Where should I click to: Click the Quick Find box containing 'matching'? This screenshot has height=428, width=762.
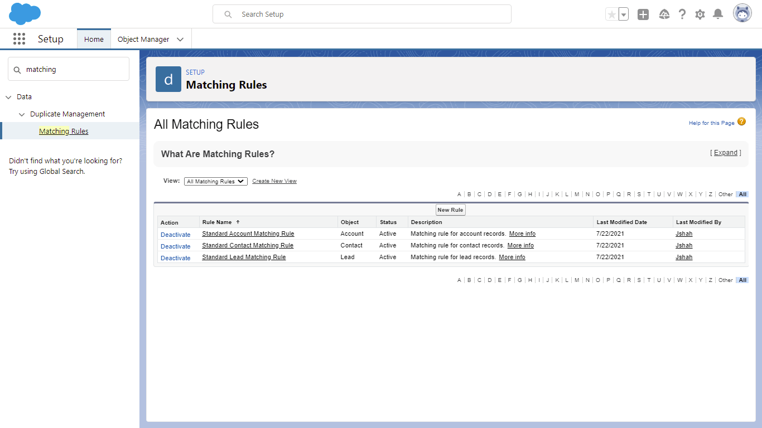(69, 69)
